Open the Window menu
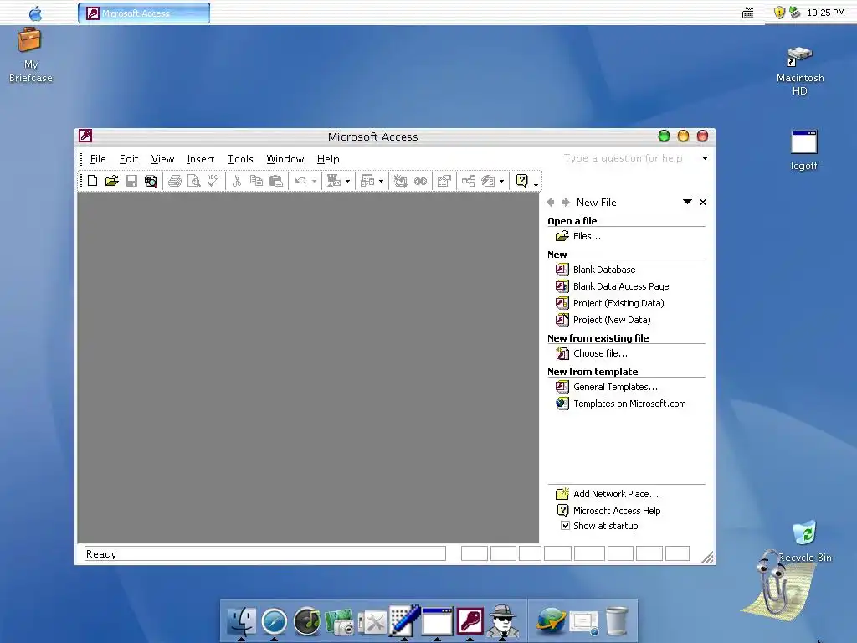This screenshot has width=857, height=643. pyautogui.click(x=285, y=158)
